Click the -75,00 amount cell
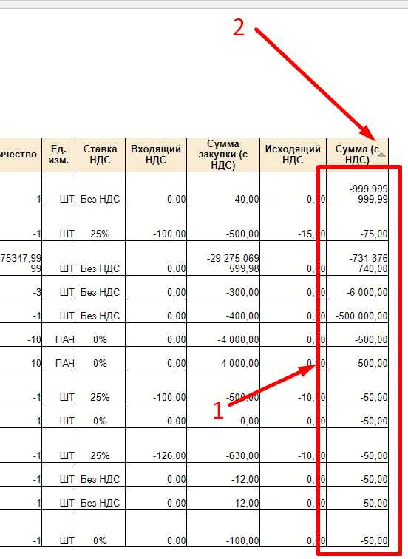This screenshot has width=408, height=559. (358, 223)
